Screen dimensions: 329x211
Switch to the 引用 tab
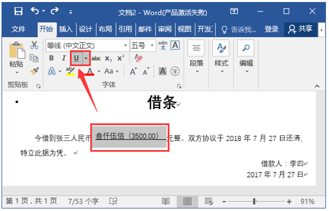[x=125, y=29]
